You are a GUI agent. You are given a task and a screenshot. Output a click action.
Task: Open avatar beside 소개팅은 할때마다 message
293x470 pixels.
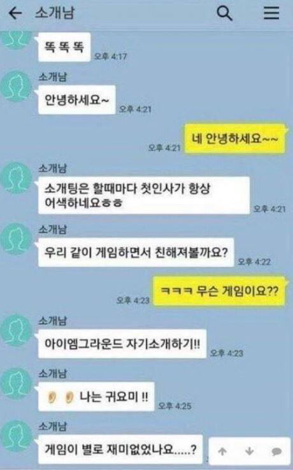point(17,178)
